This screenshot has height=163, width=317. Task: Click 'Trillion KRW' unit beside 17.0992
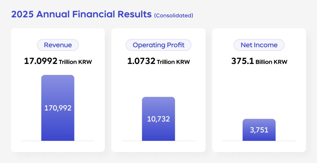75,62
